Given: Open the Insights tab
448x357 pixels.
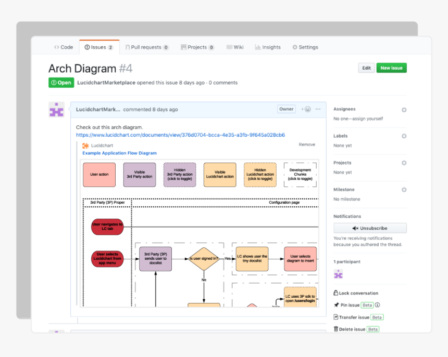Looking at the screenshot, I should point(268,47).
